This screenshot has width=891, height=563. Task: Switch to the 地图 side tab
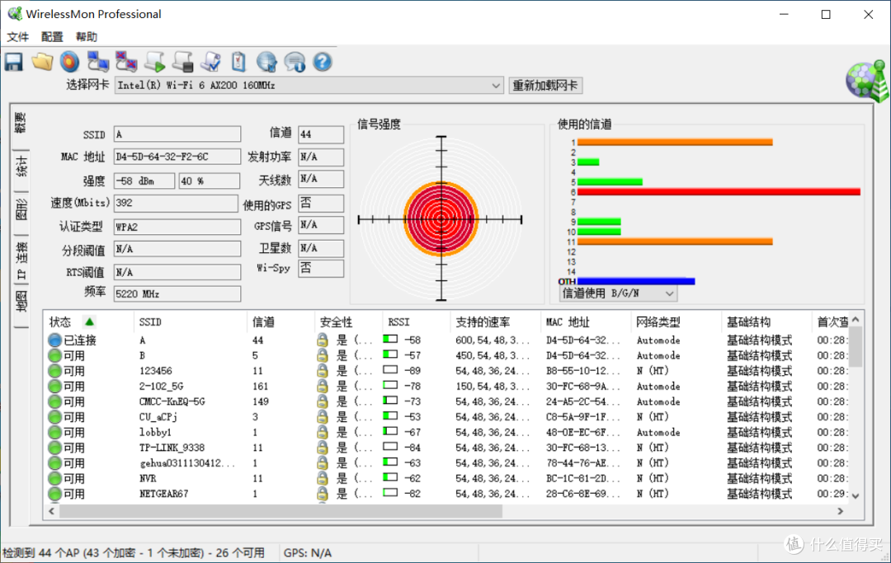[x=21, y=302]
